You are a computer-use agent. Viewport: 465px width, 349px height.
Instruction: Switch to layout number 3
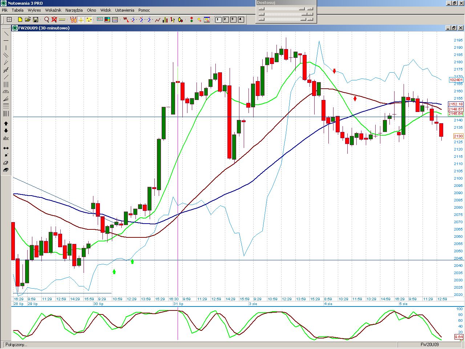(x=233, y=20)
